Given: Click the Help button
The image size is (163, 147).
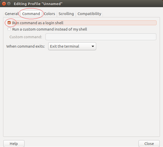Looking at the screenshot, I should coord(14,144).
